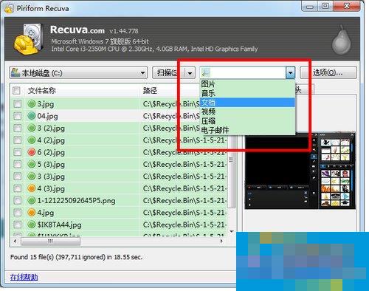369x291 pixels.
Task: Tick the checkbox for 3.jpg
Action: pyautogui.click(x=17, y=103)
